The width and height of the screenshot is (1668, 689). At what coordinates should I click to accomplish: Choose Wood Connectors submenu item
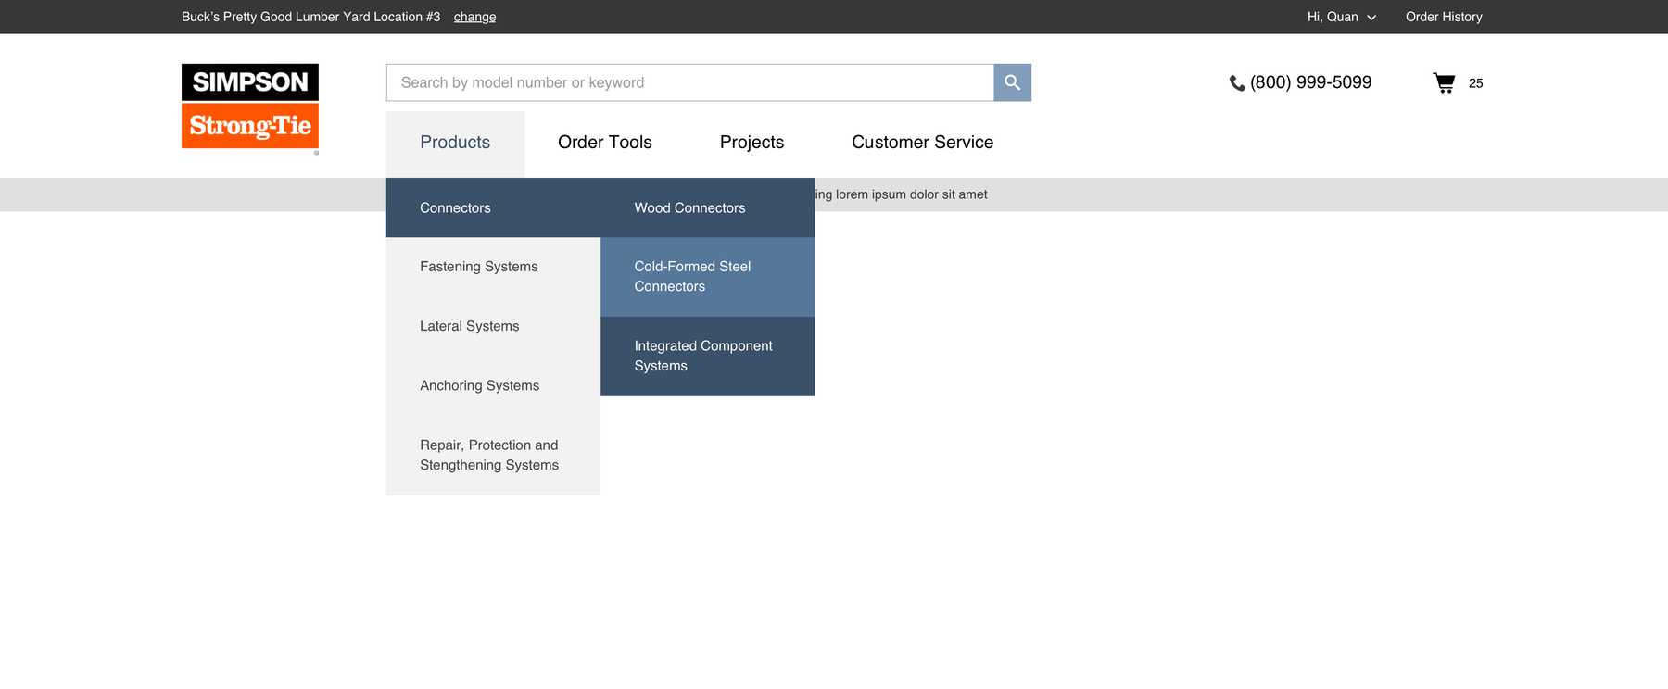pos(689,208)
